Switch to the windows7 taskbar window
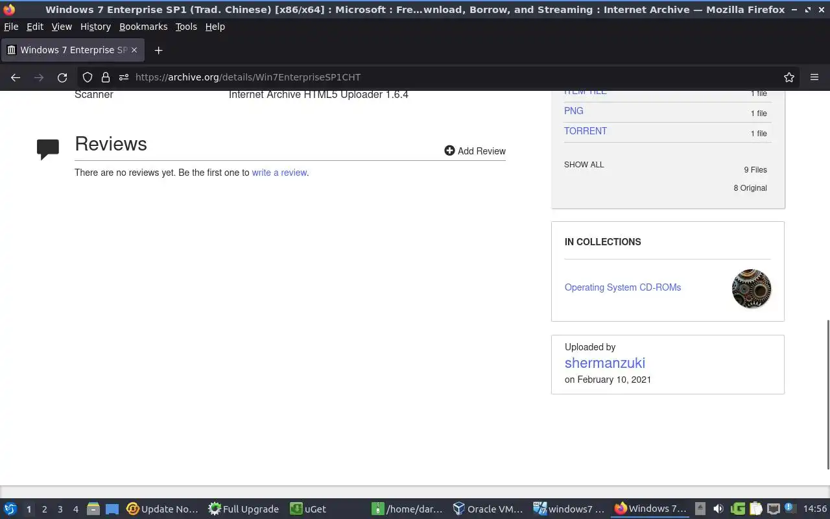This screenshot has height=519, width=830. [569, 509]
